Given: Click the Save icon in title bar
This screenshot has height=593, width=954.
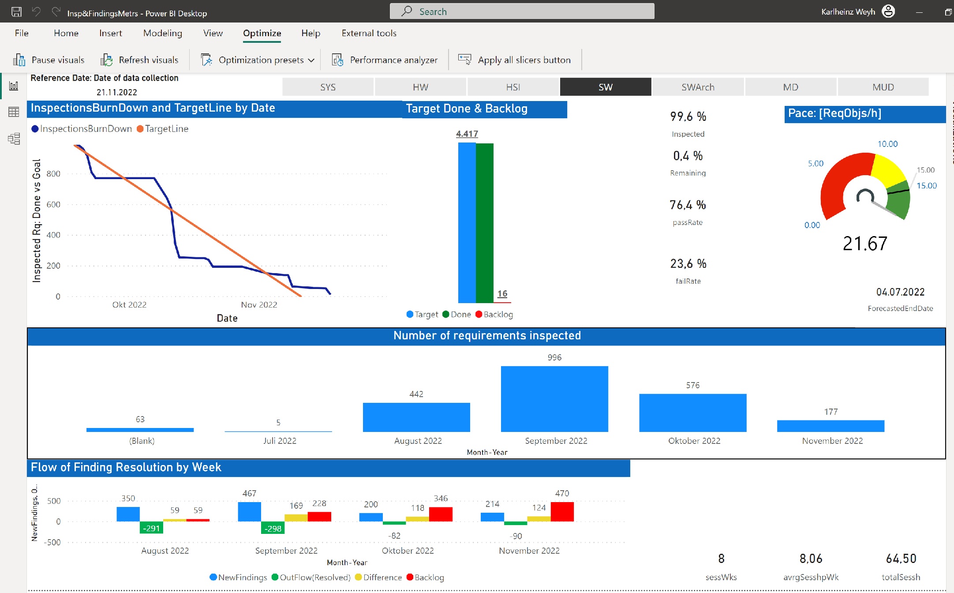Looking at the screenshot, I should coord(16,12).
